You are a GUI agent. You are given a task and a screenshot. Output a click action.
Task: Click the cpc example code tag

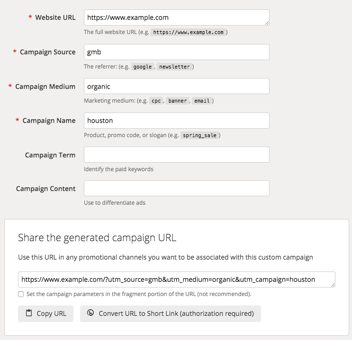(156, 101)
